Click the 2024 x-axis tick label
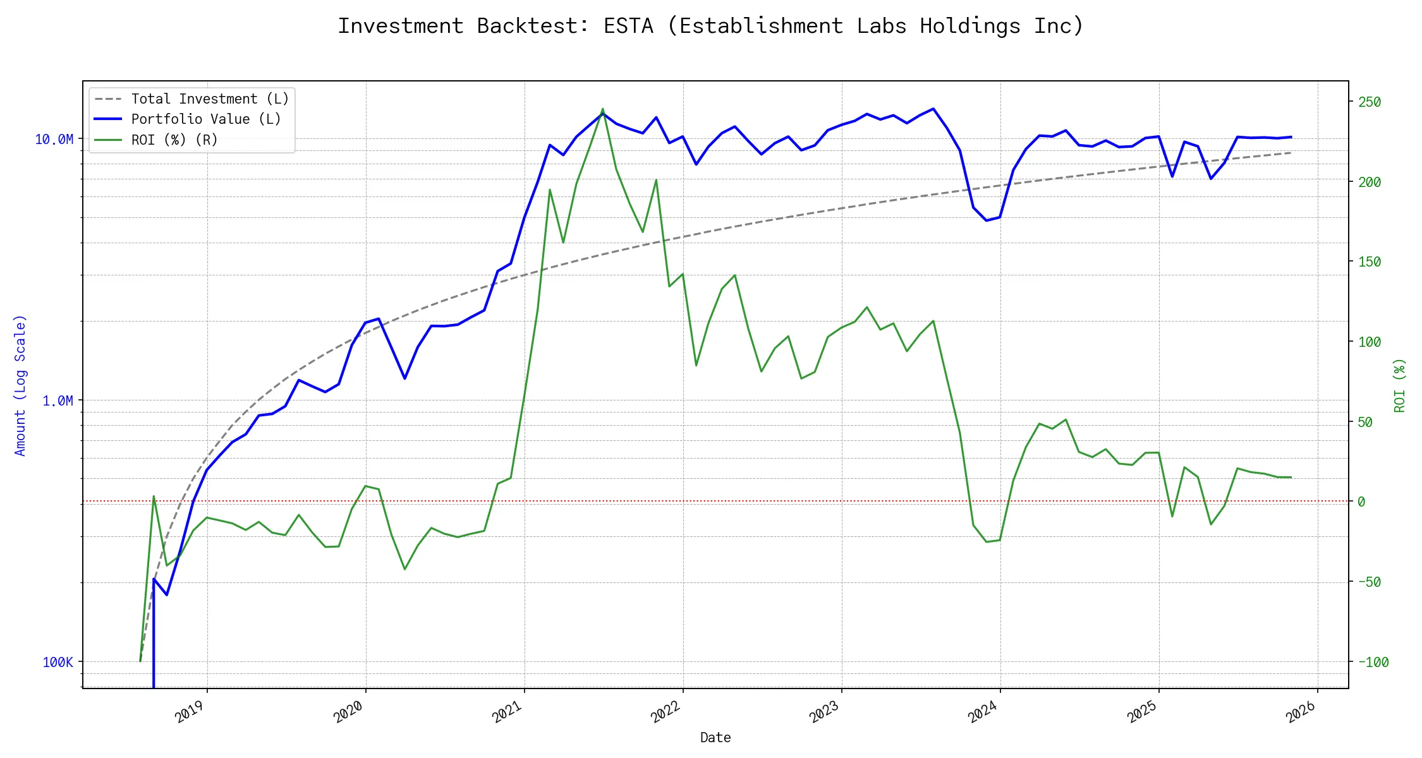Viewport: 1422px width, 758px height. click(x=982, y=712)
